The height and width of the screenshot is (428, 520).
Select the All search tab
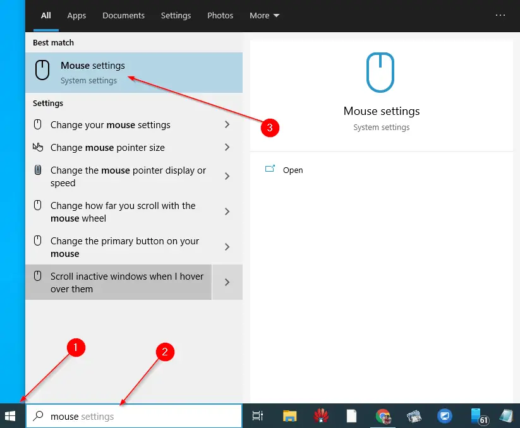point(45,16)
